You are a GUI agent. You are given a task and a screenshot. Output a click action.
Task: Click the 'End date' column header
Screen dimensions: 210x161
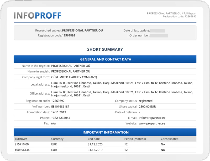point(94,139)
